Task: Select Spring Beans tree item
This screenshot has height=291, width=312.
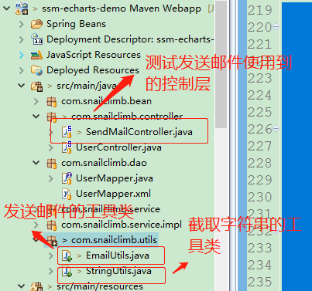Action: (76, 24)
